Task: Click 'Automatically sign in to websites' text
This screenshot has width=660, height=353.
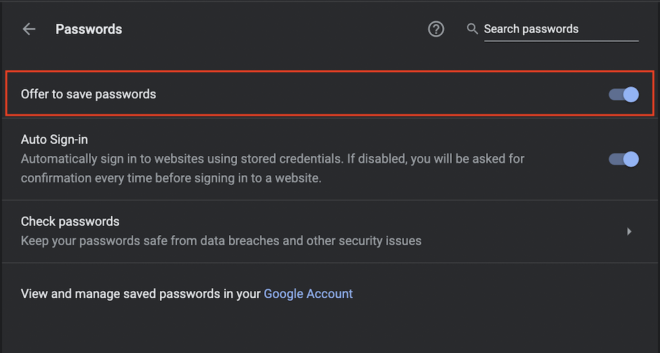Action: pyautogui.click(x=110, y=158)
